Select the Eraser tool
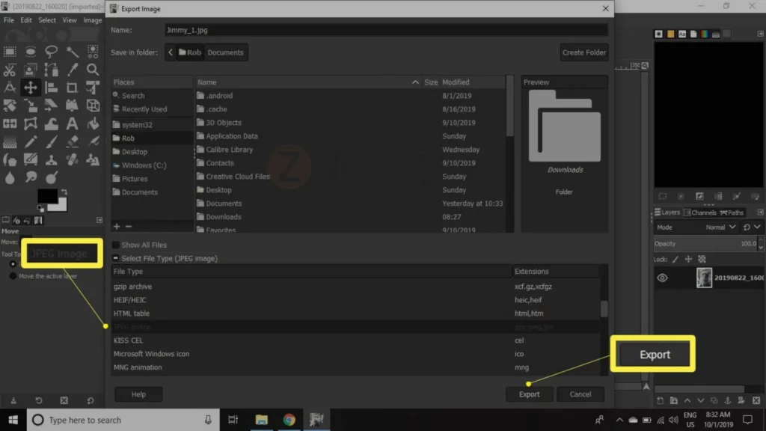The image size is (766, 431). (x=72, y=141)
